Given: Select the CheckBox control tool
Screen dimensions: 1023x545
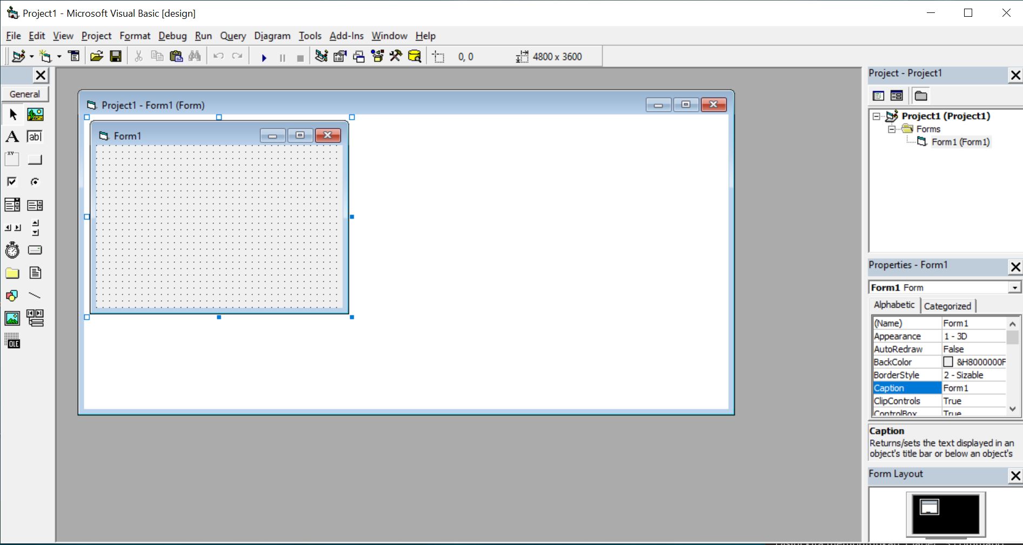Looking at the screenshot, I should point(11,182).
